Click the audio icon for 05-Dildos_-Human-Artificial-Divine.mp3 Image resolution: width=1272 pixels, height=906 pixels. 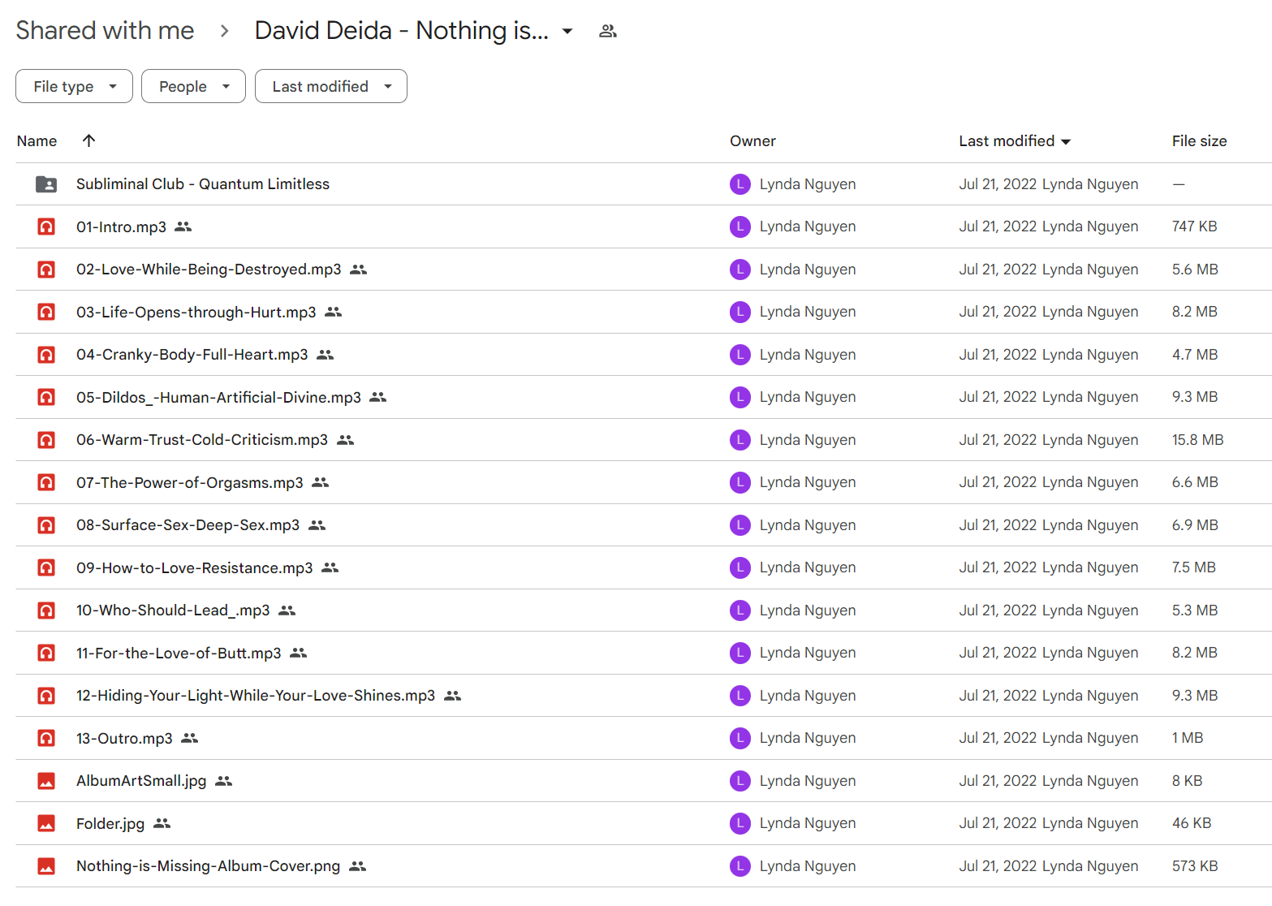coord(46,397)
